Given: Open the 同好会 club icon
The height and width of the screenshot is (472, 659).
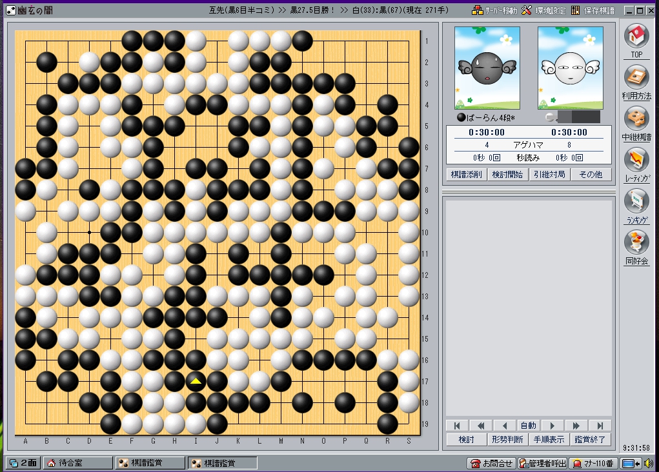Looking at the screenshot, I should [636, 242].
